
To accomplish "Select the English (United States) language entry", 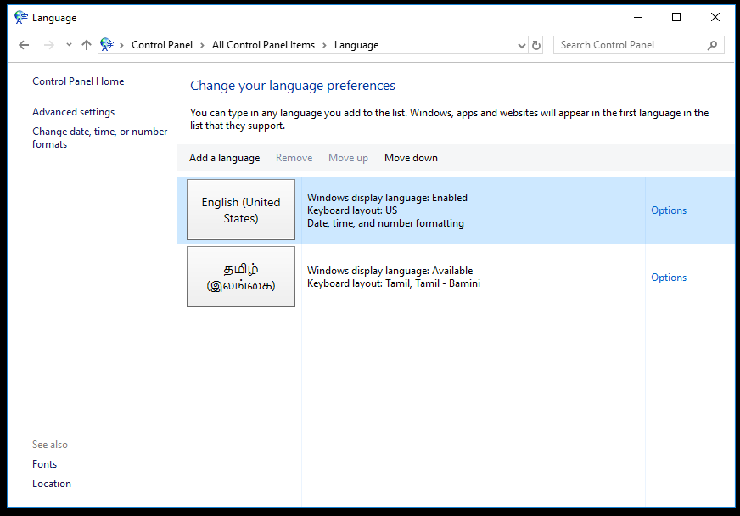I will click(240, 210).
